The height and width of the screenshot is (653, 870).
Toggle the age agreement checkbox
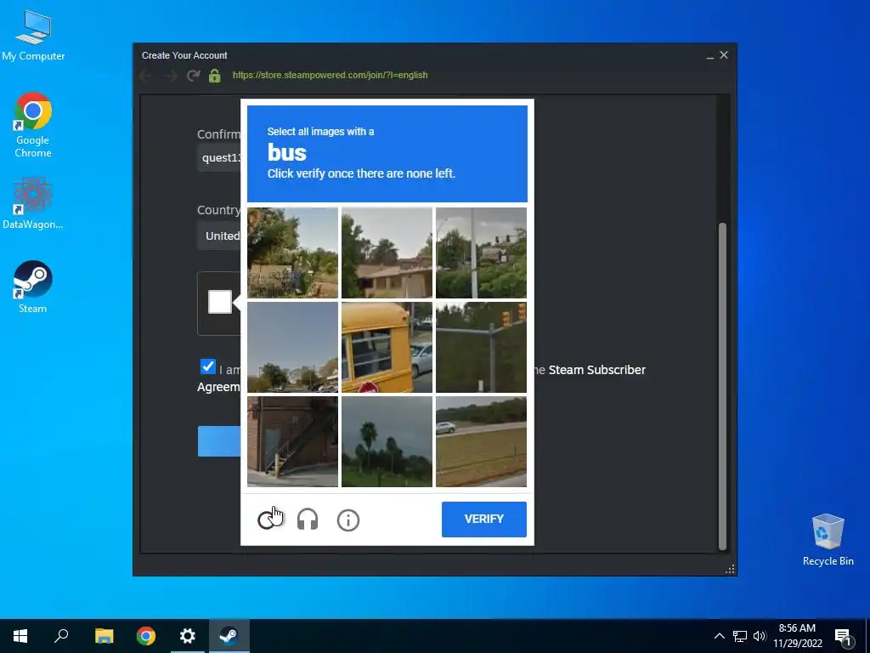(208, 366)
